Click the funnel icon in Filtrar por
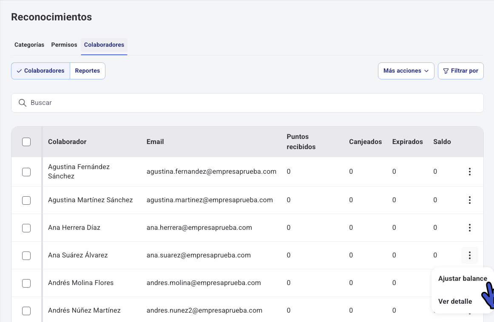494x322 pixels. click(x=446, y=71)
